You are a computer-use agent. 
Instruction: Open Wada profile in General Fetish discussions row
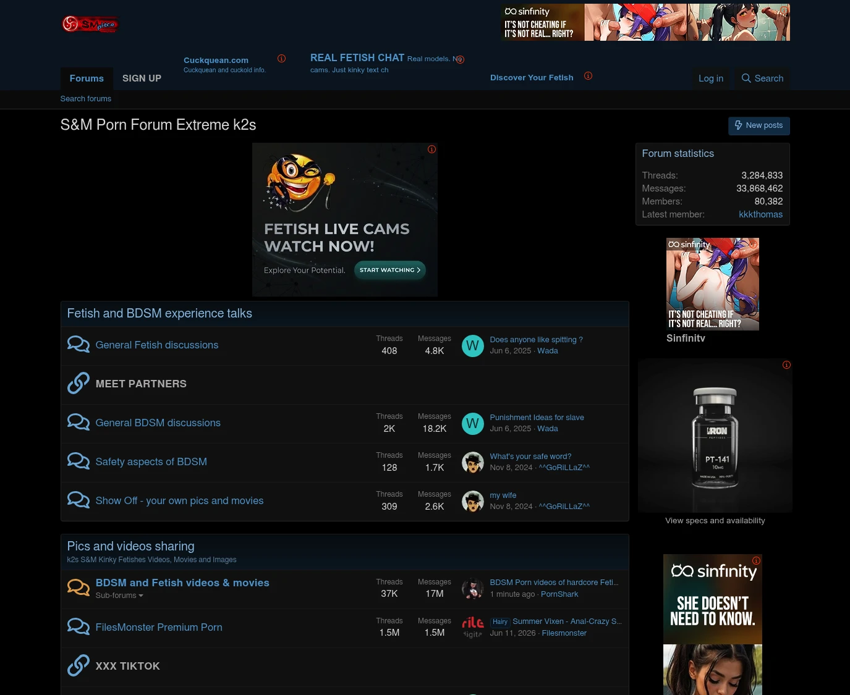(548, 351)
